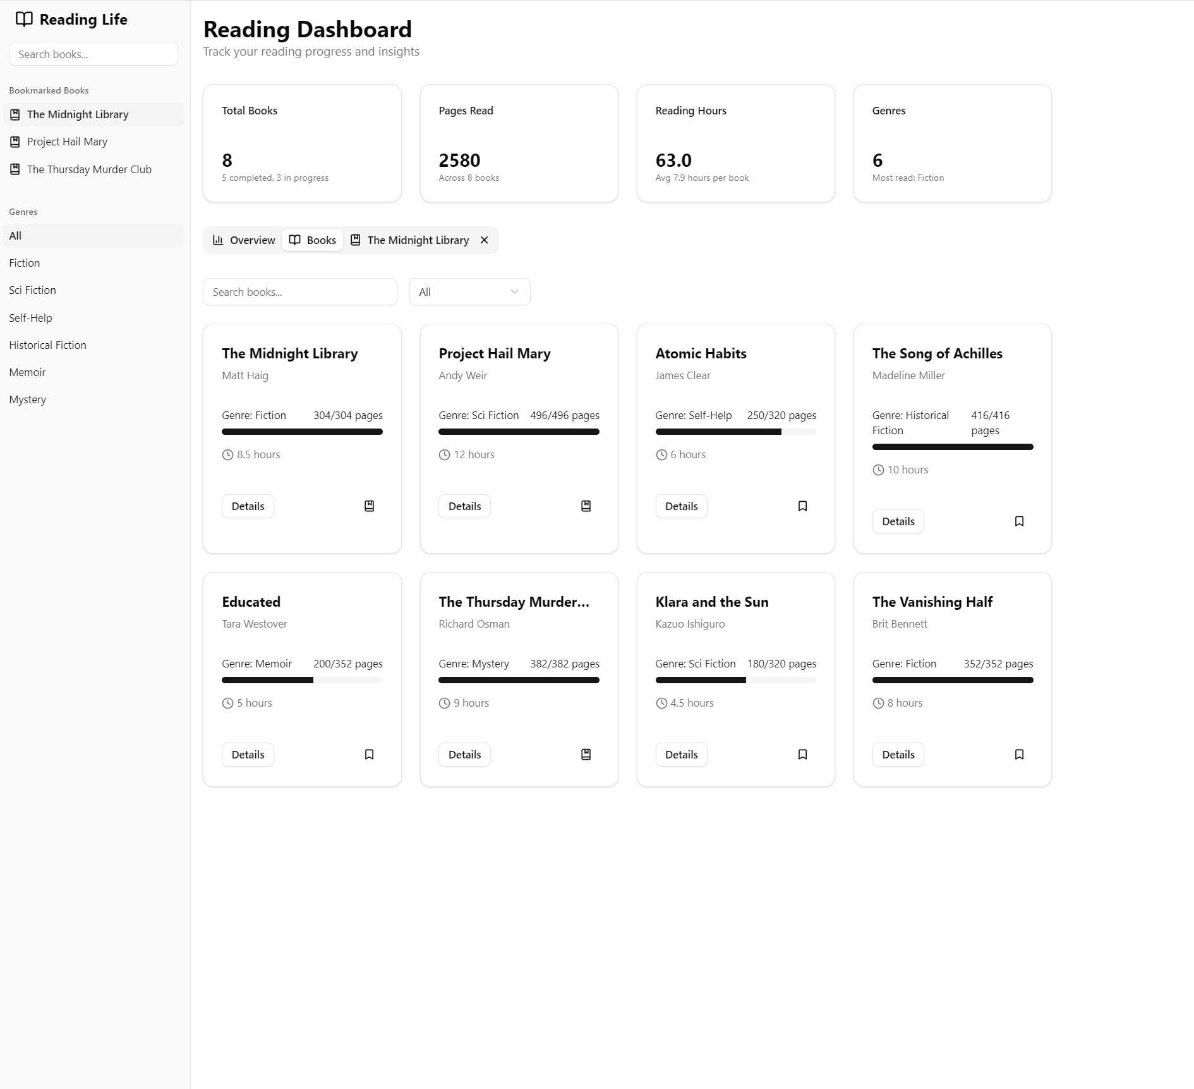Switch to the Overview tab
Screen dimensions: 1194x1089
pyautogui.click(x=244, y=240)
